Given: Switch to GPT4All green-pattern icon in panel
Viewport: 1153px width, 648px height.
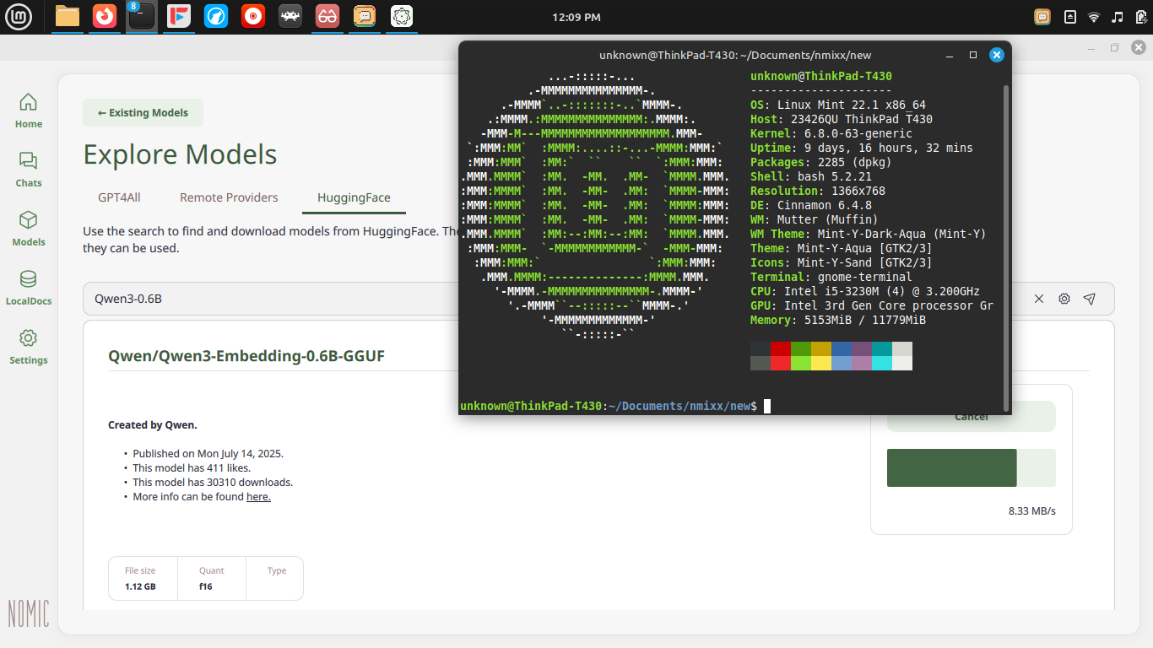Looking at the screenshot, I should coord(402,16).
